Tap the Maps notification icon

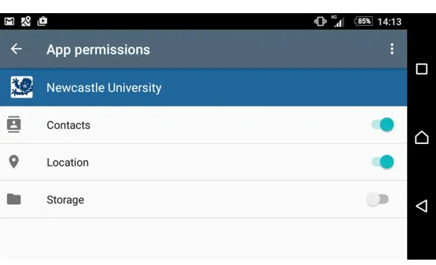[26, 21]
